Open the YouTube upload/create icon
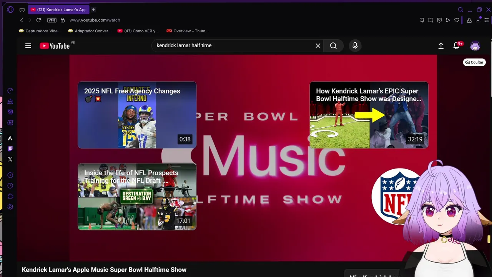Screen dimensions: 492x277 [x=441, y=45]
